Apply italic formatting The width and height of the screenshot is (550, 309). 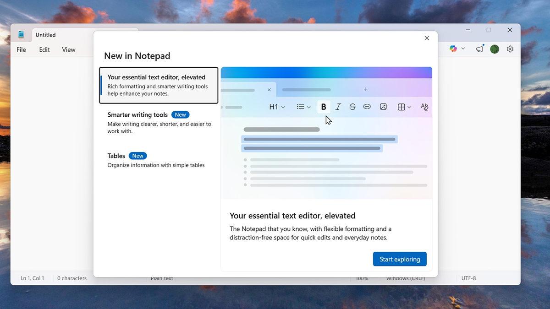pyautogui.click(x=338, y=107)
